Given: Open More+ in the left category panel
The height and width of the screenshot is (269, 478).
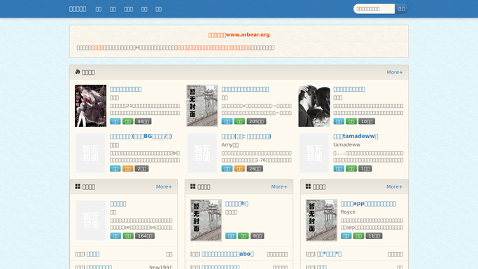Looking at the screenshot, I should click(164, 186).
